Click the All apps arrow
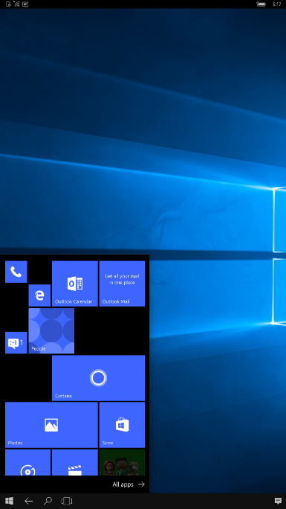The width and height of the screenshot is (286, 509). pos(141,484)
